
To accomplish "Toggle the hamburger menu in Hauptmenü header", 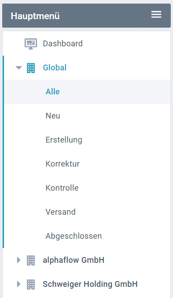I will [156, 15].
